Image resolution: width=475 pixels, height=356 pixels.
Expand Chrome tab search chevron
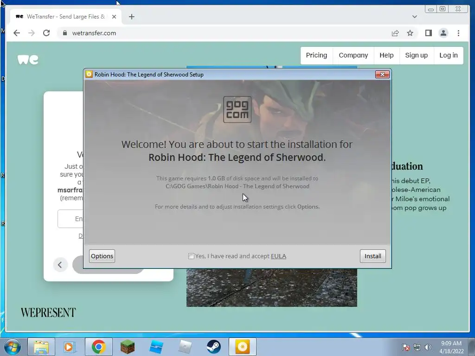pyautogui.click(x=414, y=17)
